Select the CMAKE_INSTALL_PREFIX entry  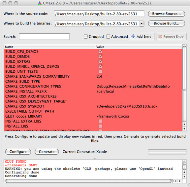[x=26, y=91]
